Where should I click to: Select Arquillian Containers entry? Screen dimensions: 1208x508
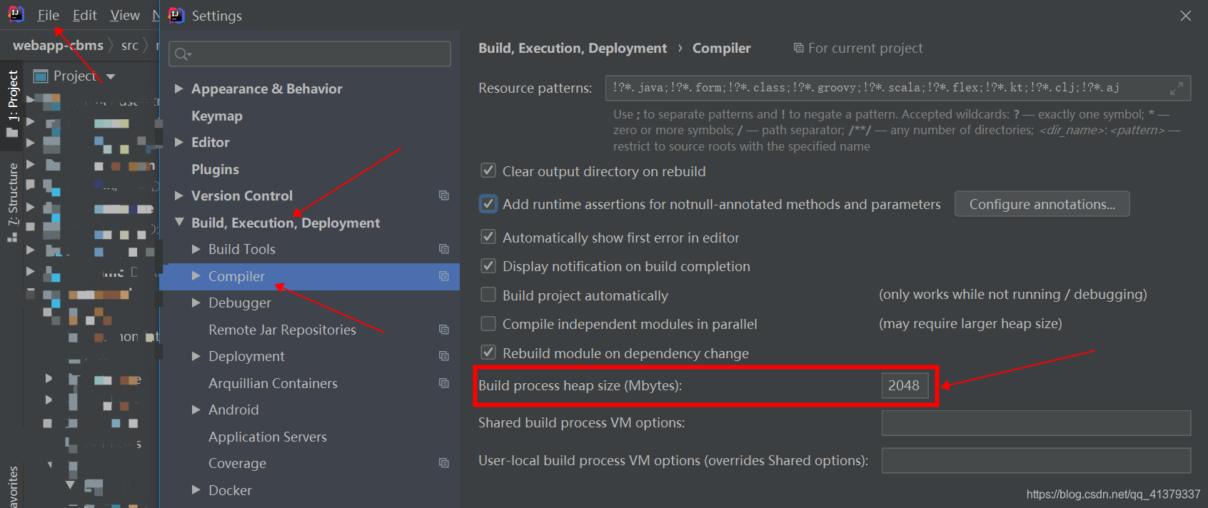[273, 383]
